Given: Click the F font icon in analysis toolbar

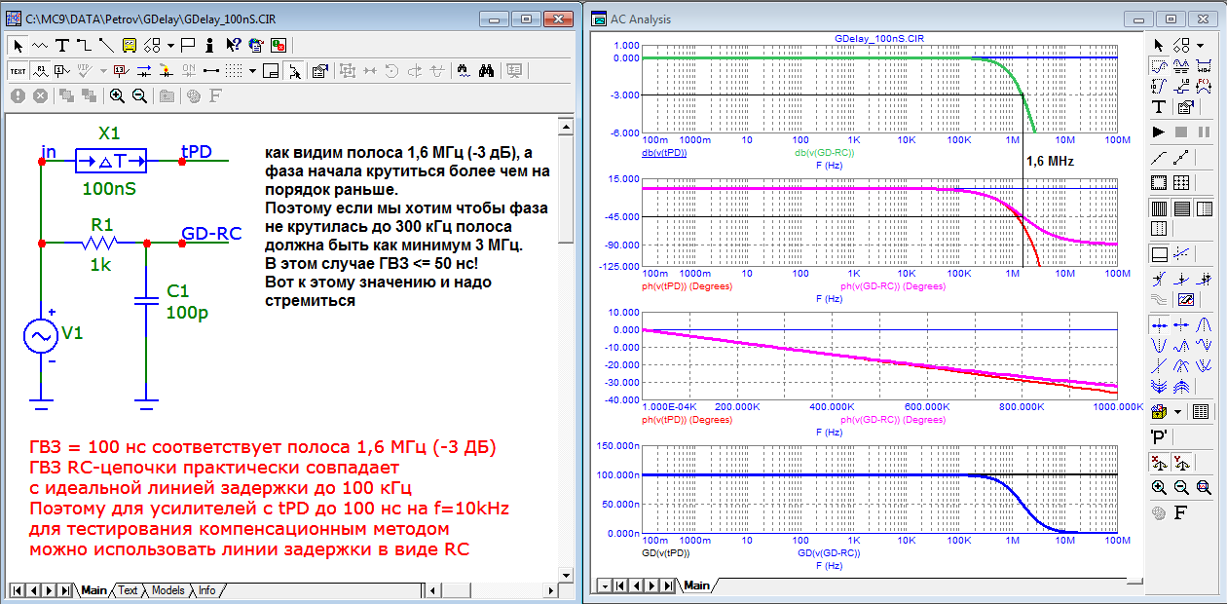Looking at the screenshot, I should (x=1180, y=512).
